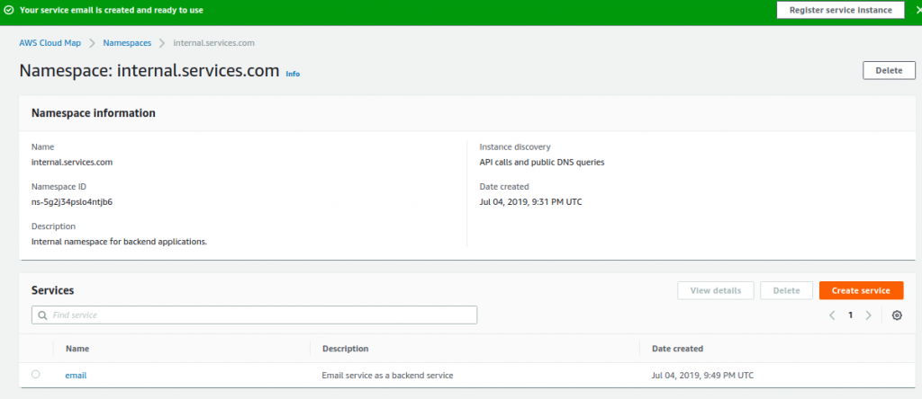Click the orange Create service button
Image resolution: width=922 pixels, height=399 pixels.
(x=862, y=290)
